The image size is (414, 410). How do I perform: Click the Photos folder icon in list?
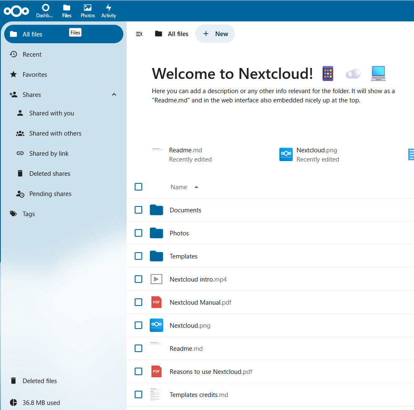[x=156, y=233]
